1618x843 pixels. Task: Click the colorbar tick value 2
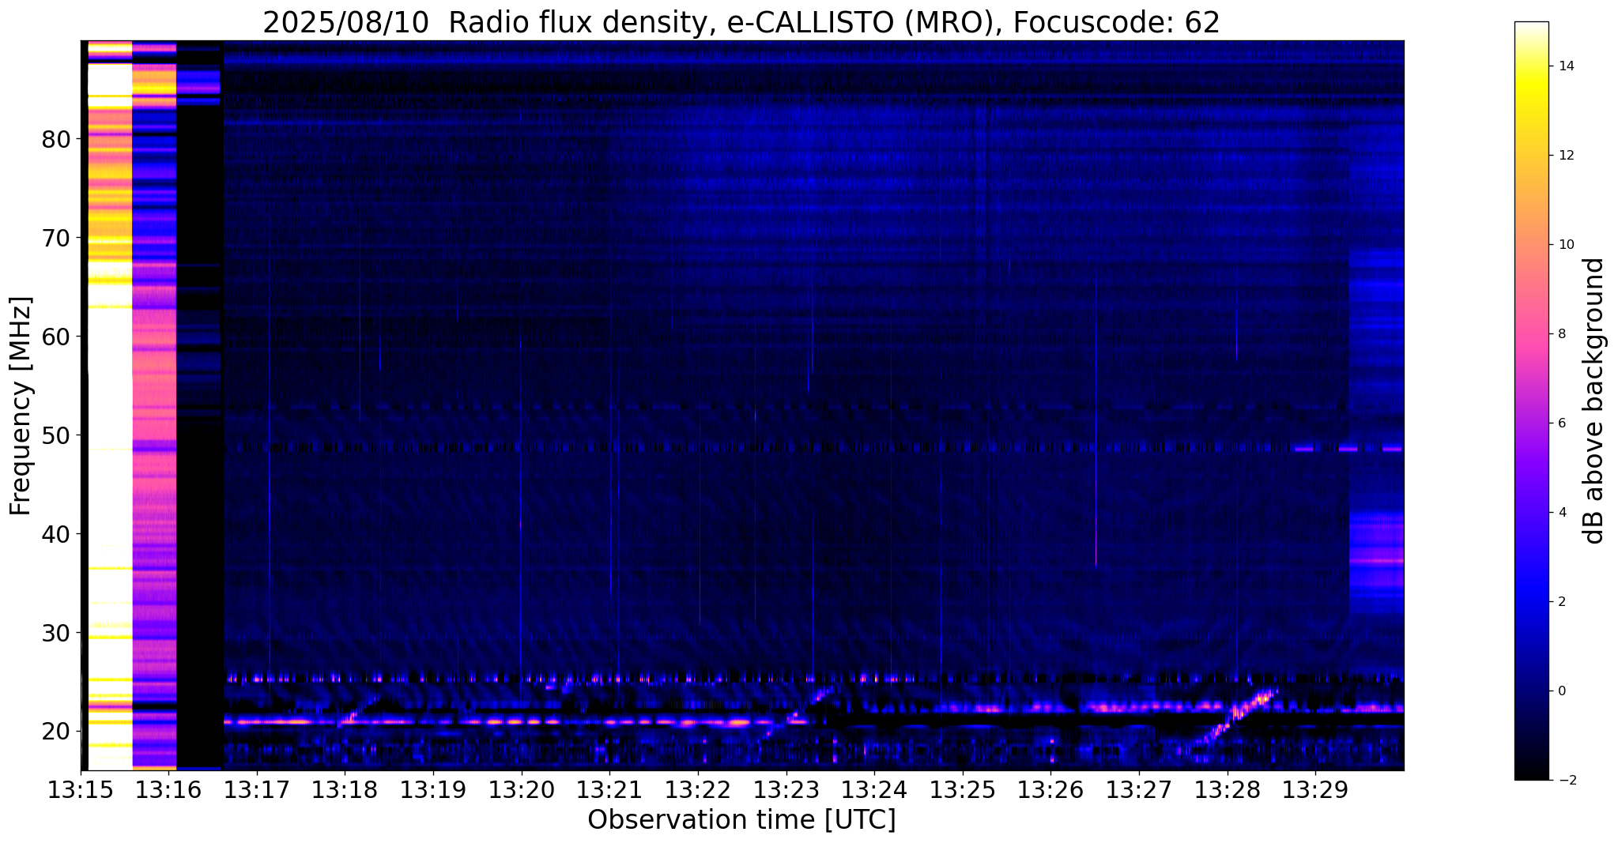coord(1562,602)
